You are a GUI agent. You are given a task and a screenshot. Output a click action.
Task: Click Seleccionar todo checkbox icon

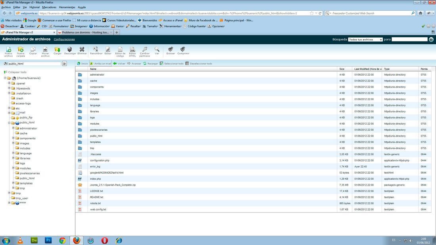(162, 64)
